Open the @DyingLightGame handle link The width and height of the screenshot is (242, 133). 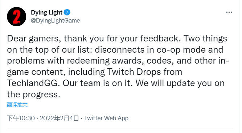click(x=56, y=20)
